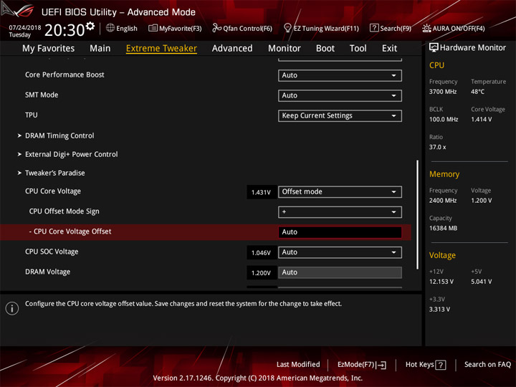Open Qfan Control fan icon
Screen dimensions: 516x387
click(x=216, y=28)
